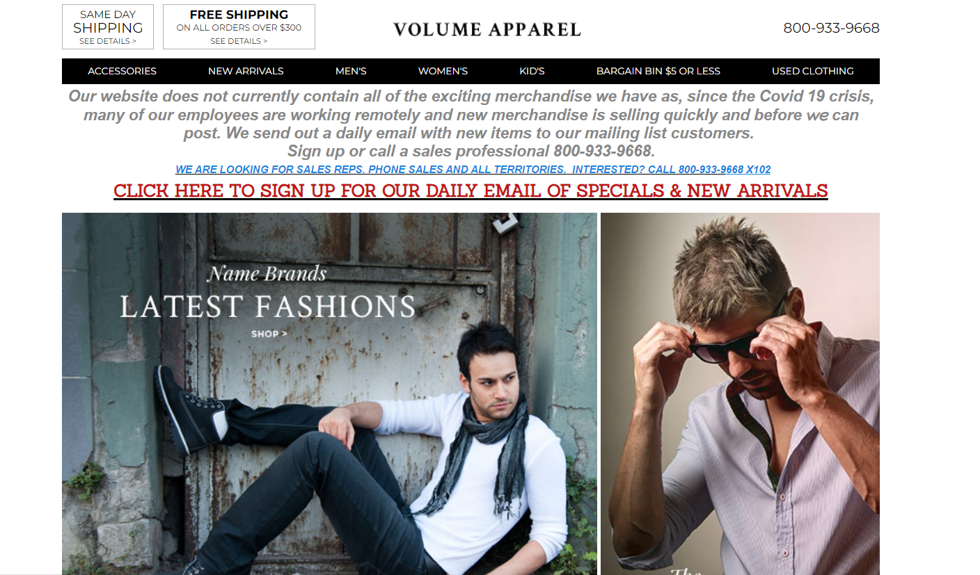Open the New Arrivals menu
This screenshot has height=575, width=980.
tap(246, 71)
